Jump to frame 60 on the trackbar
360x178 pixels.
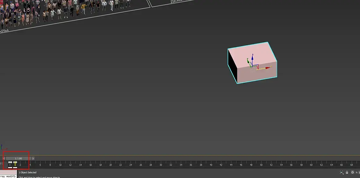point(311,165)
